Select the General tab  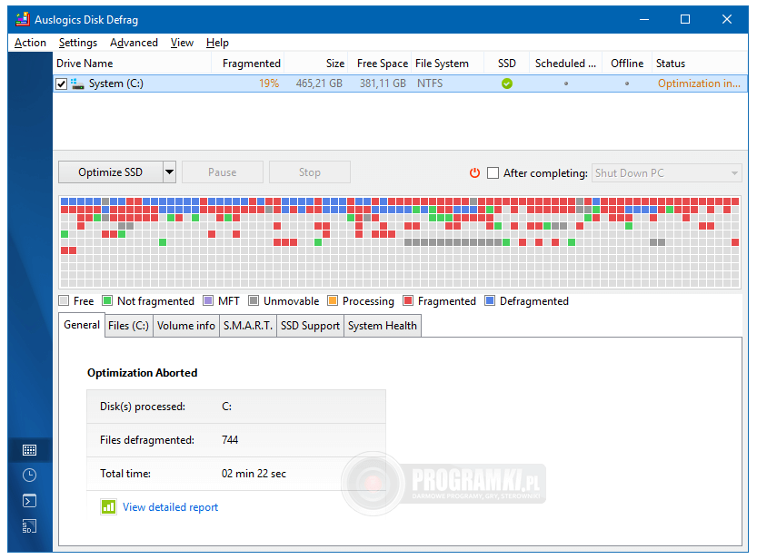click(82, 325)
